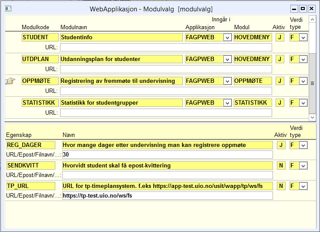The image size is (320, 232).
Task: Click the STATISTIKK Modul field
Action: 253,103
